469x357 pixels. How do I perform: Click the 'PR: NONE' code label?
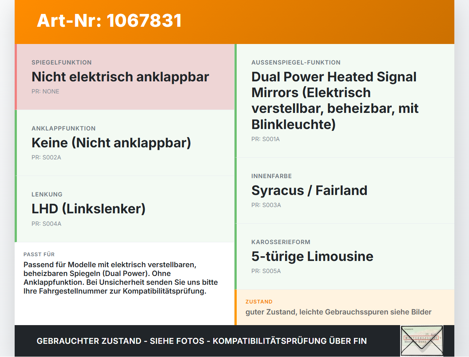[x=45, y=92]
